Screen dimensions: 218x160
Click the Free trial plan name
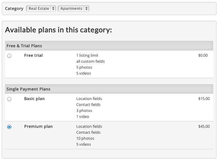click(33, 55)
